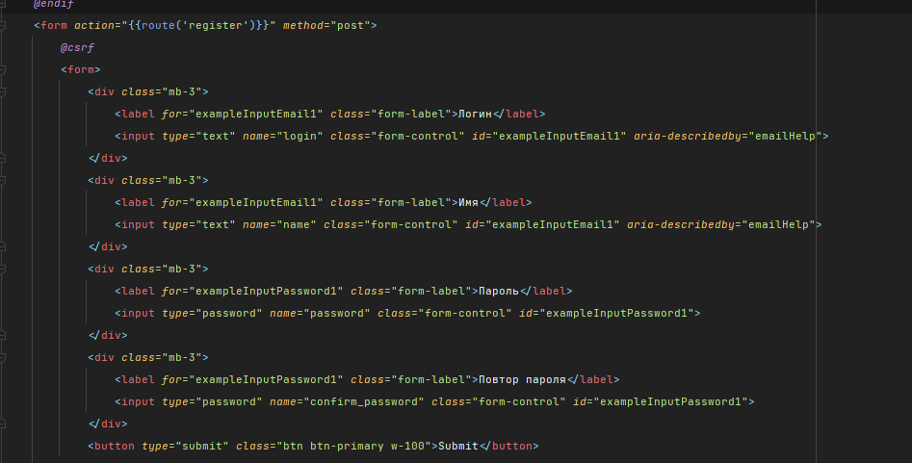
Task: Click the label text Логин
Action: pos(475,114)
